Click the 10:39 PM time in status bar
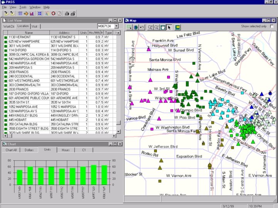This screenshot has height=208, width=278. coord(255,206)
